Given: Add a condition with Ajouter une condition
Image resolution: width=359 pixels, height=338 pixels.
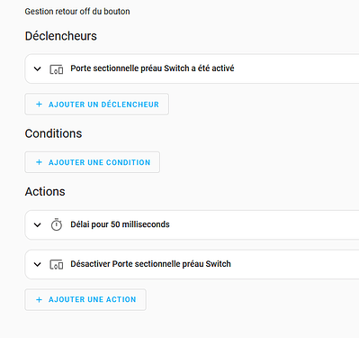Looking at the screenshot, I should 92,162.
